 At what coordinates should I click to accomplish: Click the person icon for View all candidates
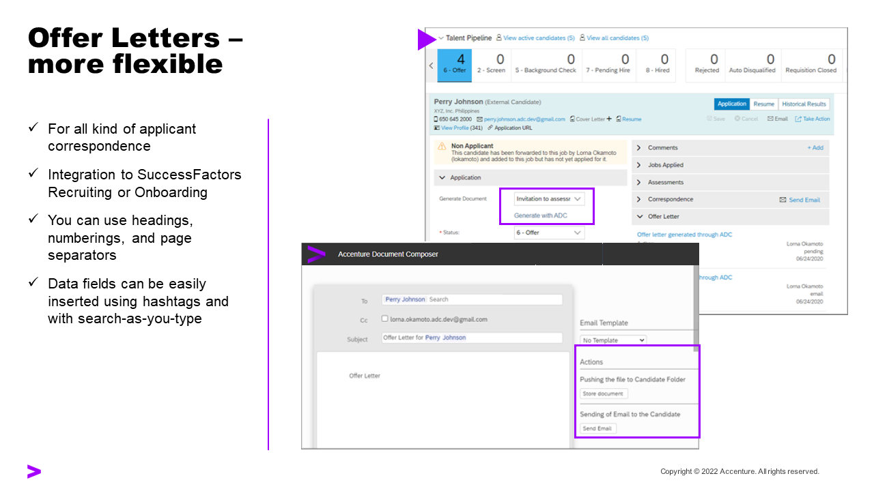[x=582, y=38]
